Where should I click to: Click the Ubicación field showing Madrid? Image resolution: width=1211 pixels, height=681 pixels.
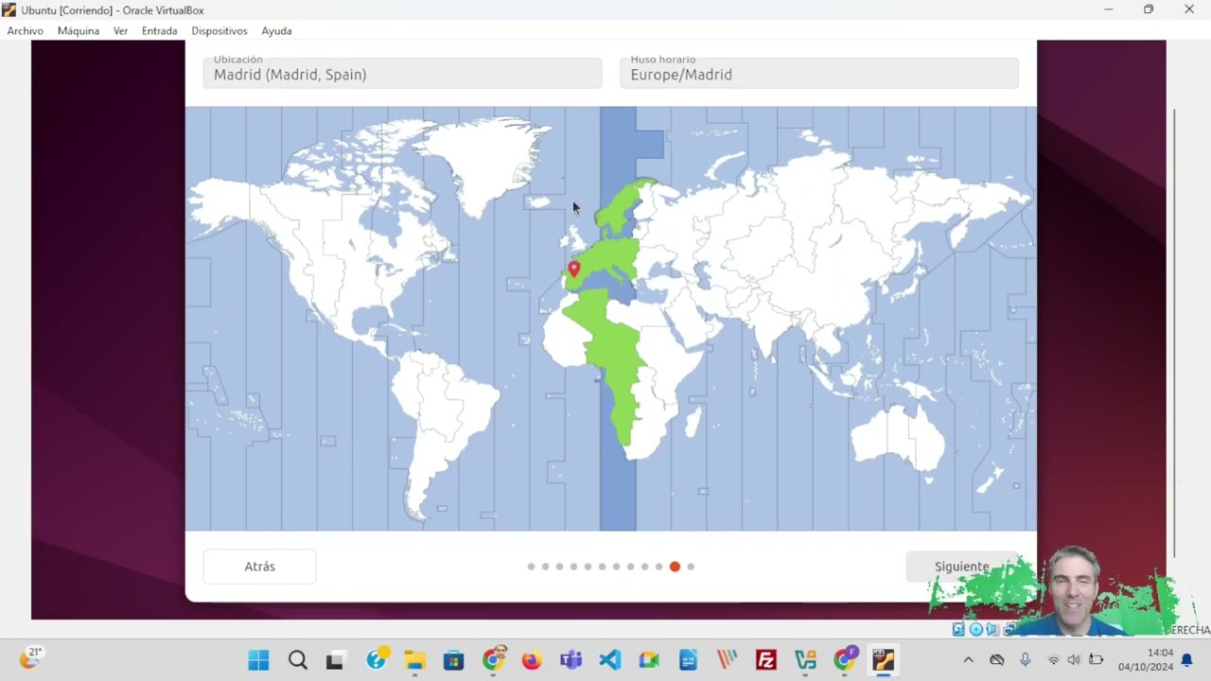pyautogui.click(x=402, y=72)
